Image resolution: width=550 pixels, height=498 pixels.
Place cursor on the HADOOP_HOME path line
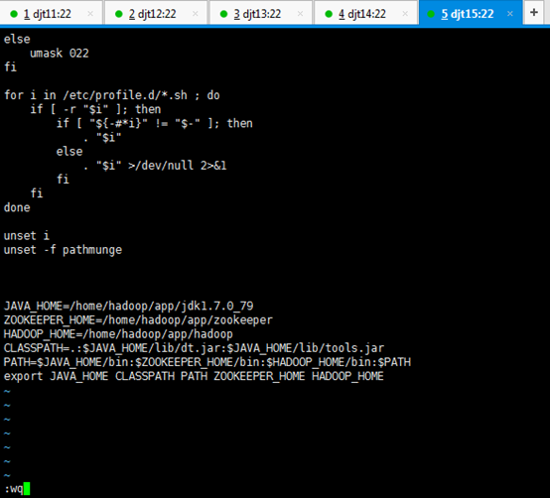tap(118, 334)
